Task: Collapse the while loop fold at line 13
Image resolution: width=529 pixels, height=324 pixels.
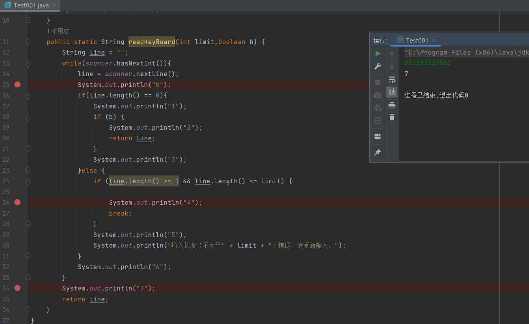Action: coord(28,63)
